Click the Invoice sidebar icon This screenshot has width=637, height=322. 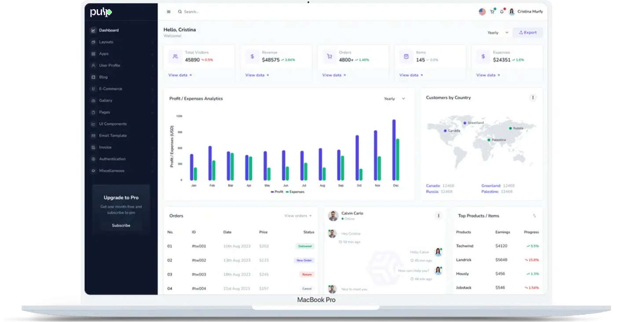point(93,147)
